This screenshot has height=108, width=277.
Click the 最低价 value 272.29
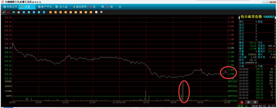[272, 52]
